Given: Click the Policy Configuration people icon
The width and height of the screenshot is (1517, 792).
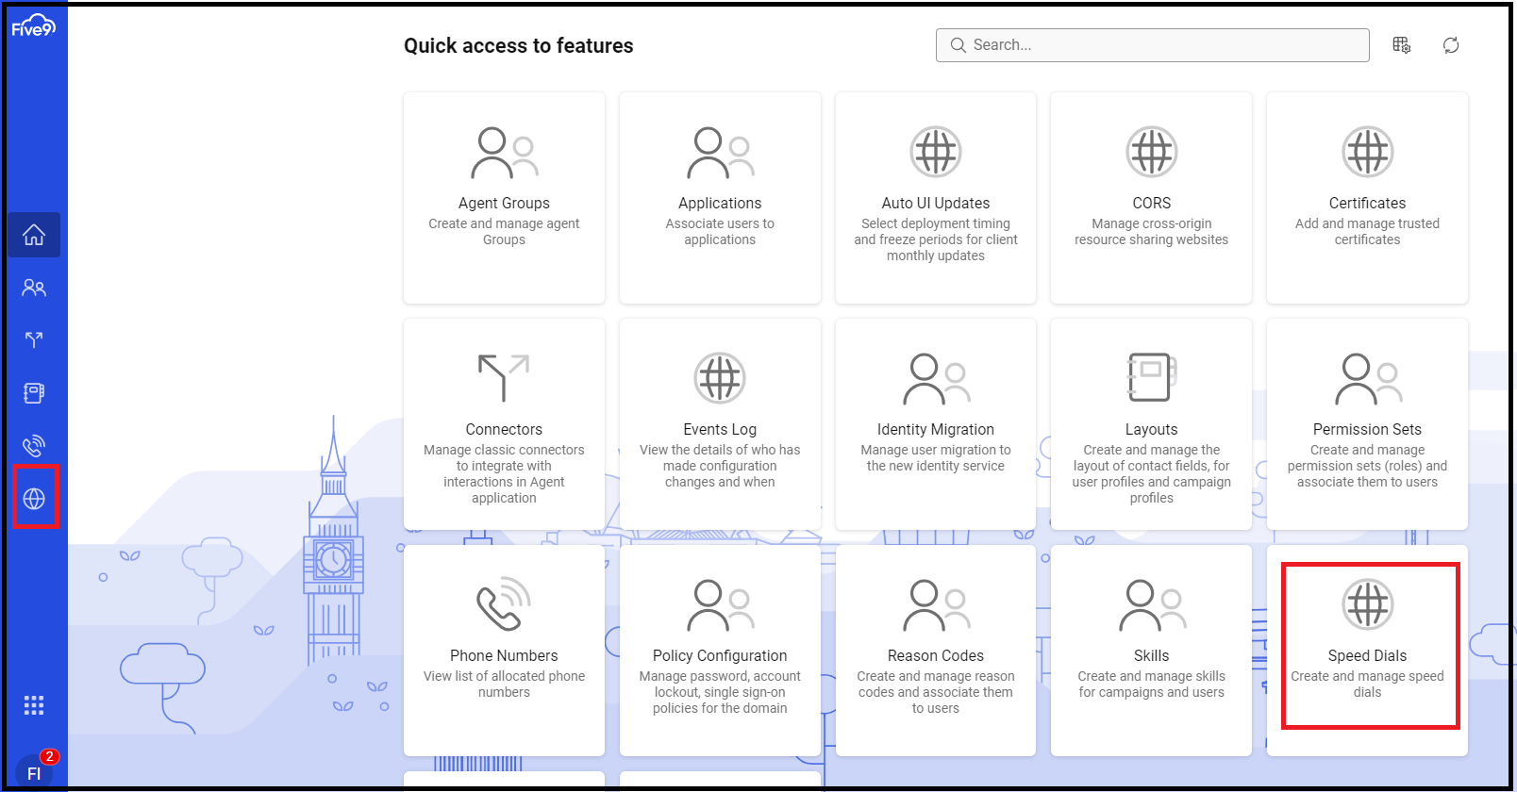Looking at the screenshot, I should pyautogui.click(x=721, y=605).
